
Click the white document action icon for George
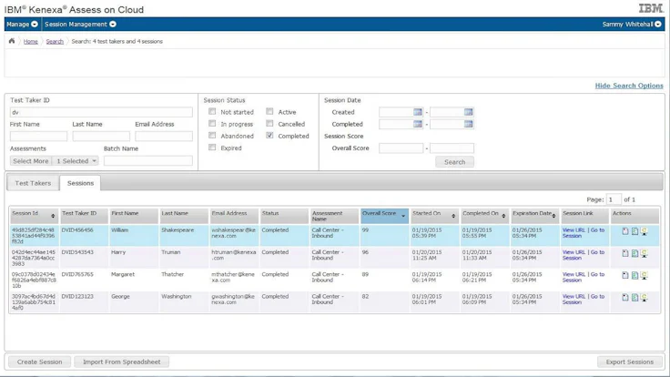[625, 297]
